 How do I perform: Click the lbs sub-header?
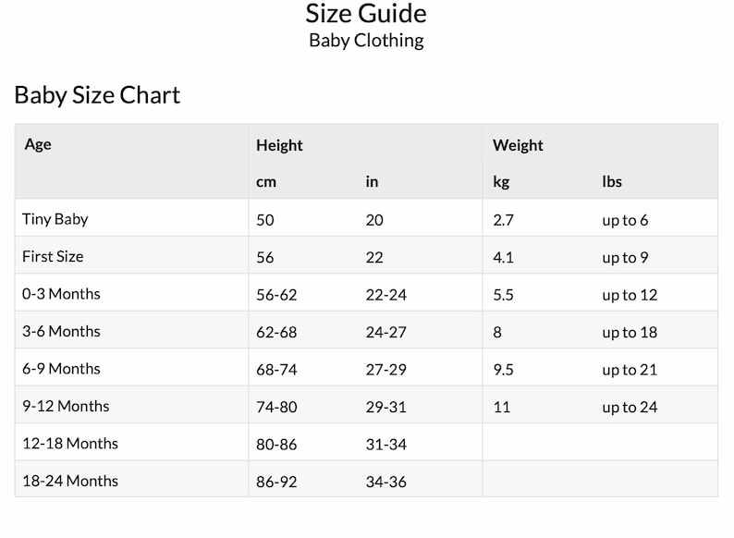coord(612,182)
